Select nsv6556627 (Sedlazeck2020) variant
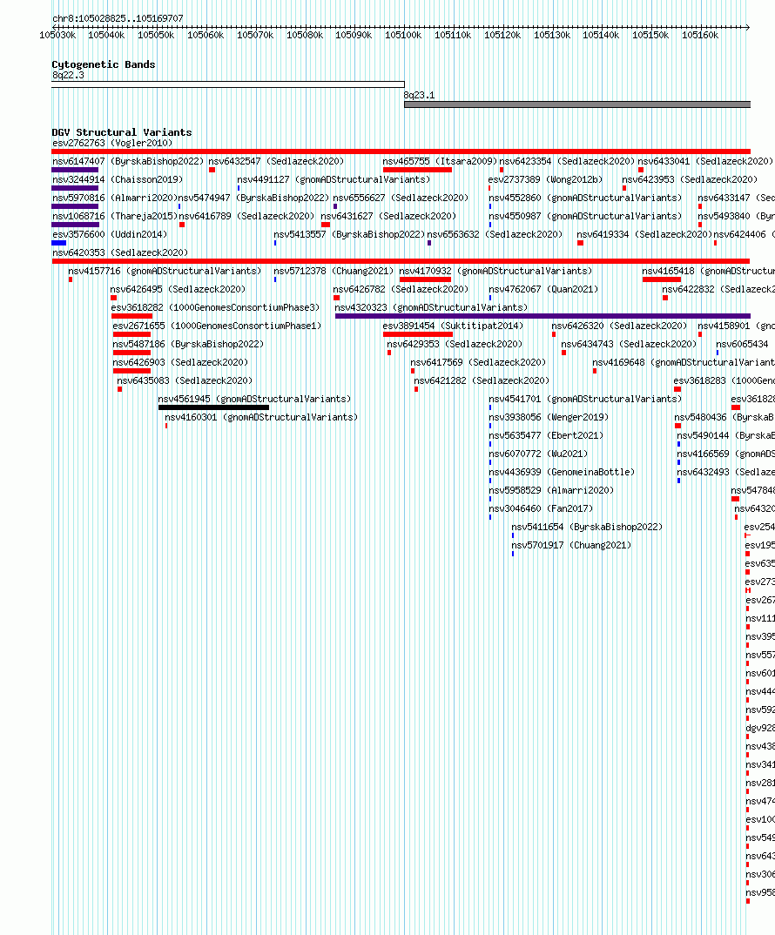Image resolution: width=775 pixels, height=935 pixels. click(x=401, y=198)
